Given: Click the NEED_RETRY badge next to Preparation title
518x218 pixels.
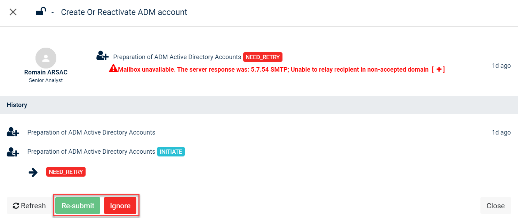Looking at the screenshot, I should [x=263, y=57].
